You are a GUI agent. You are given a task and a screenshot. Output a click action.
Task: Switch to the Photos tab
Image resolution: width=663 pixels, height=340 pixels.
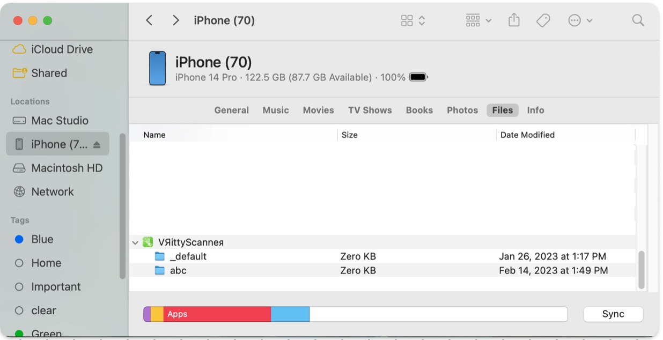click(462, 110)
